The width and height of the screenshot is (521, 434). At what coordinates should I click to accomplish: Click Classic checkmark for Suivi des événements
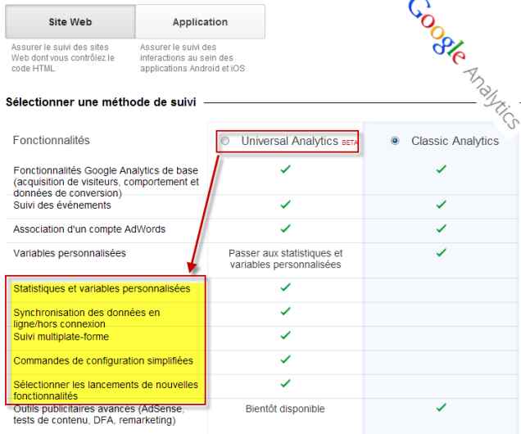tap(441, 204)
